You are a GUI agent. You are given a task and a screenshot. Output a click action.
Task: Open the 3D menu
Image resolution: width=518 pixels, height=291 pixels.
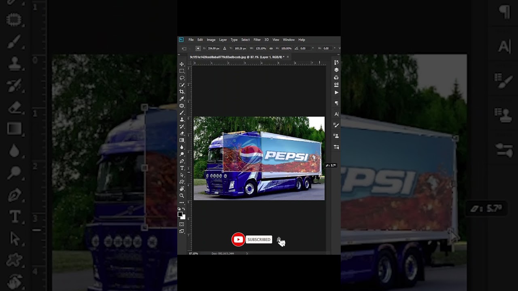[266, 40]
